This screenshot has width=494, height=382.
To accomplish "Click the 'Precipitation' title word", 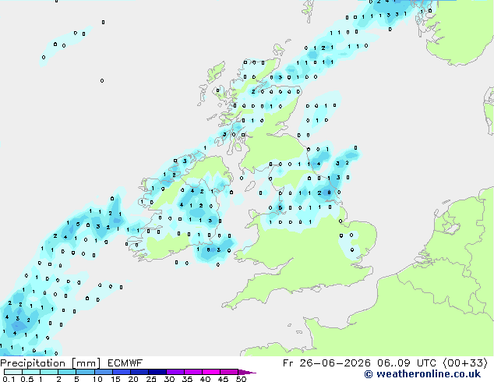I will (x=33, y=363).
